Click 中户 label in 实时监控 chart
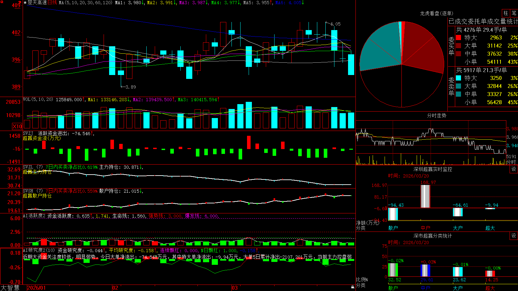518x291 pixels. [425, 228]
